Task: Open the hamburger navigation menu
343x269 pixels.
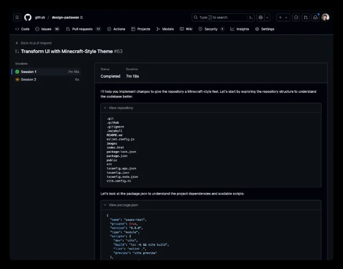Action: tap(17, 18)
